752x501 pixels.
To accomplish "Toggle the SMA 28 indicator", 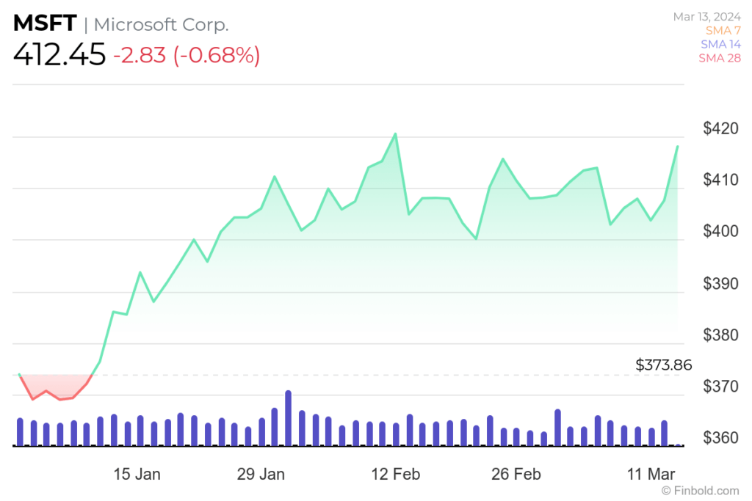I will 720,58.
